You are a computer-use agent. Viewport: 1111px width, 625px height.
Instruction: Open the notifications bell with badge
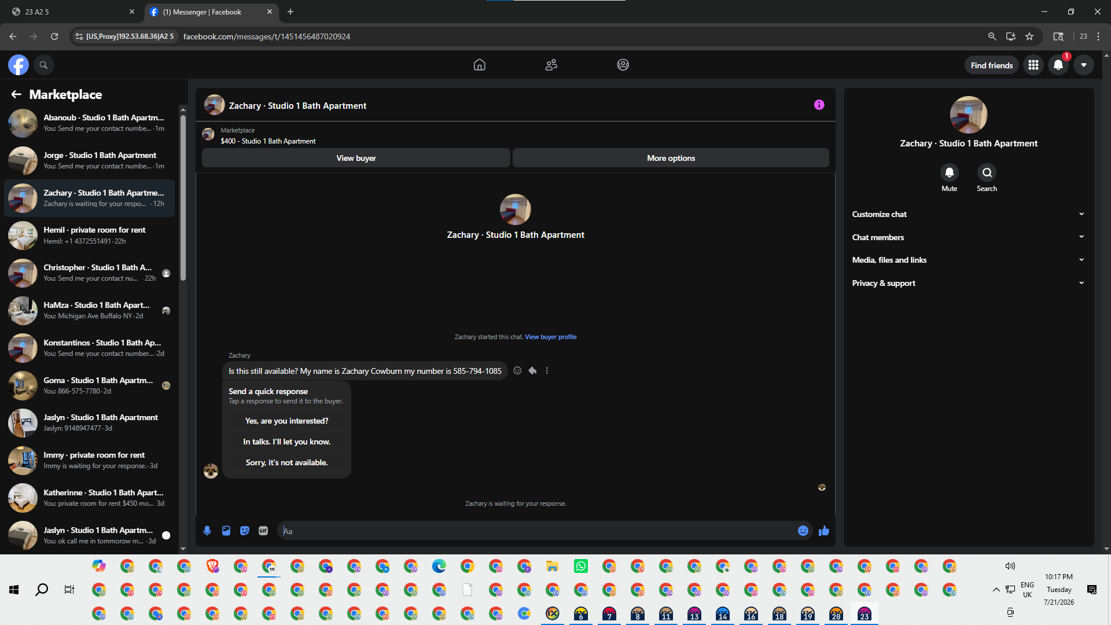1059,65
